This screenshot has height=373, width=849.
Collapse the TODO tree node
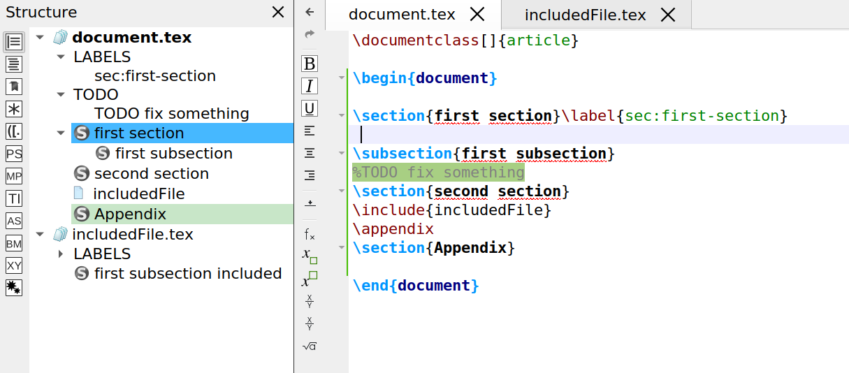pyautogui.click(x=61, y=95)
